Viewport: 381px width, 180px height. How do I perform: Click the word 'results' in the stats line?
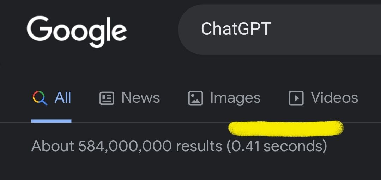[x=199, y=146]
